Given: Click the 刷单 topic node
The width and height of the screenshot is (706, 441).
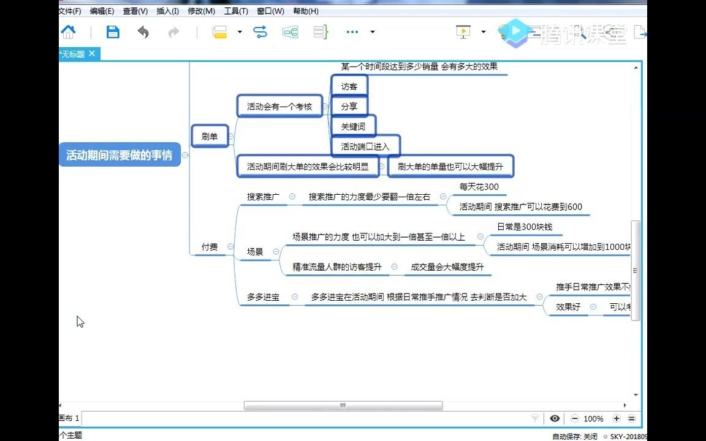Looking at the screenshot, I should point(210,137).
